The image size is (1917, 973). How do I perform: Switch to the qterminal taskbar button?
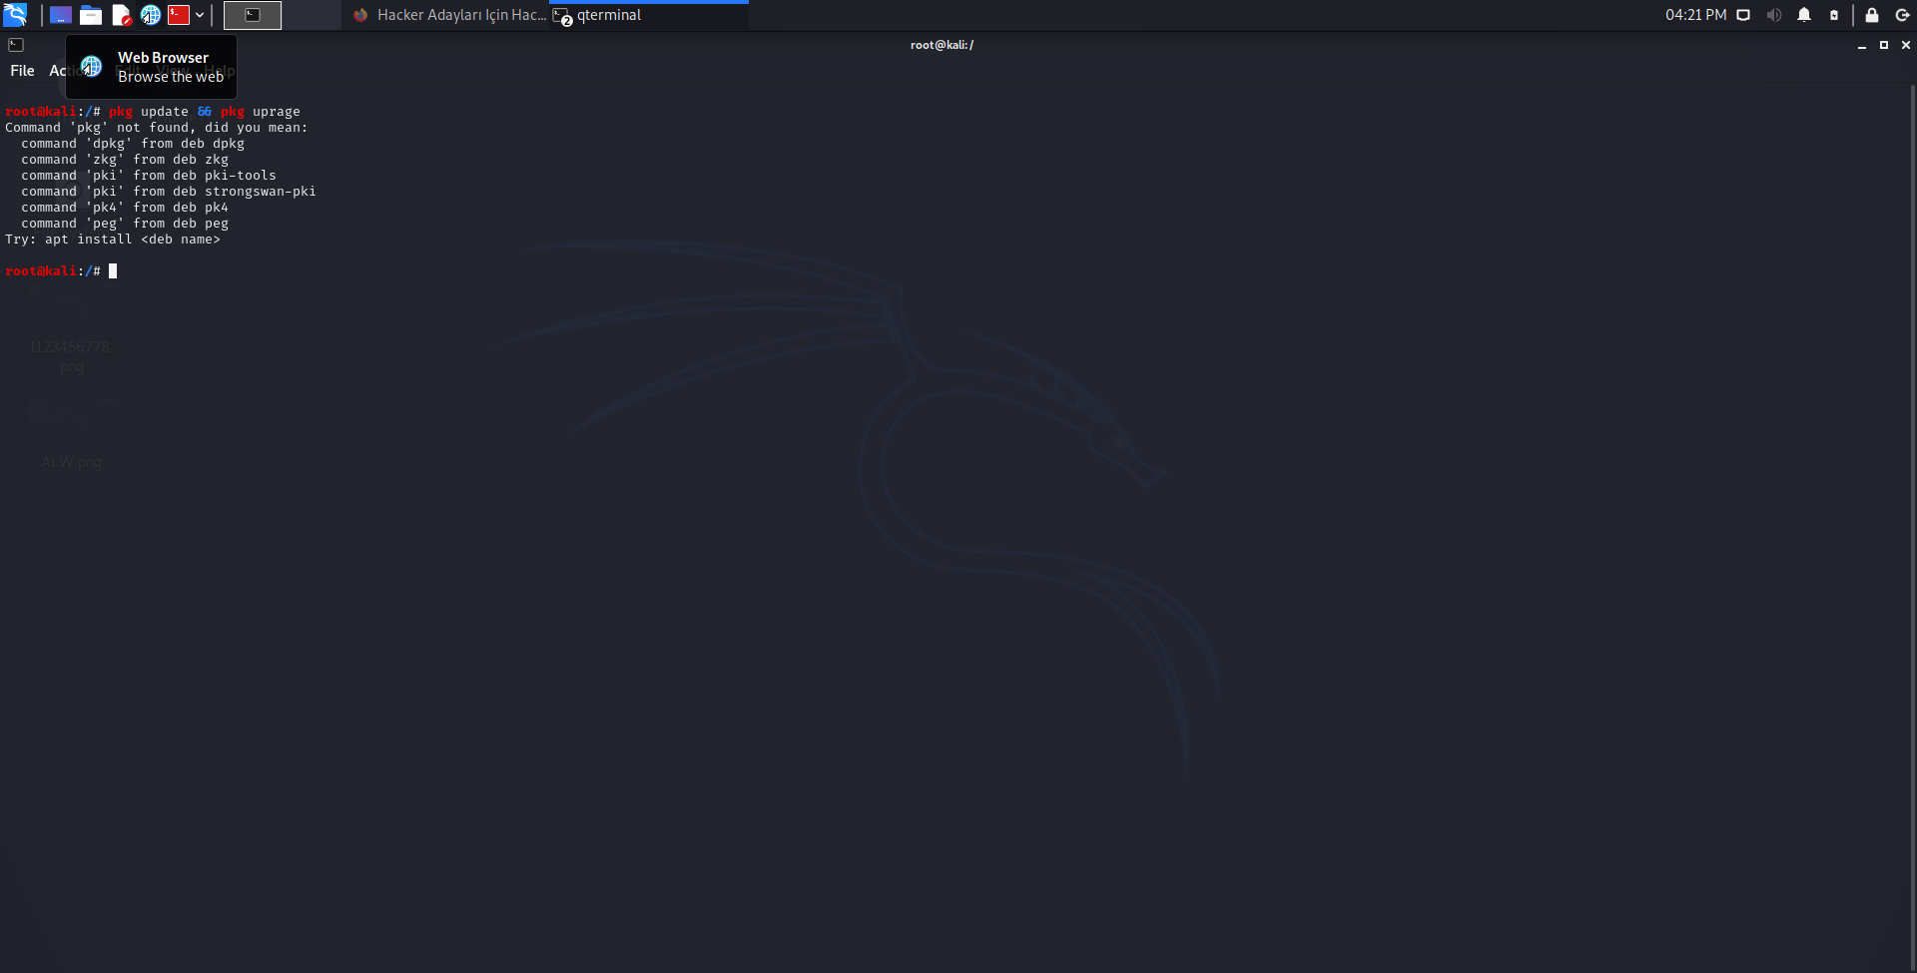point(649,15)
